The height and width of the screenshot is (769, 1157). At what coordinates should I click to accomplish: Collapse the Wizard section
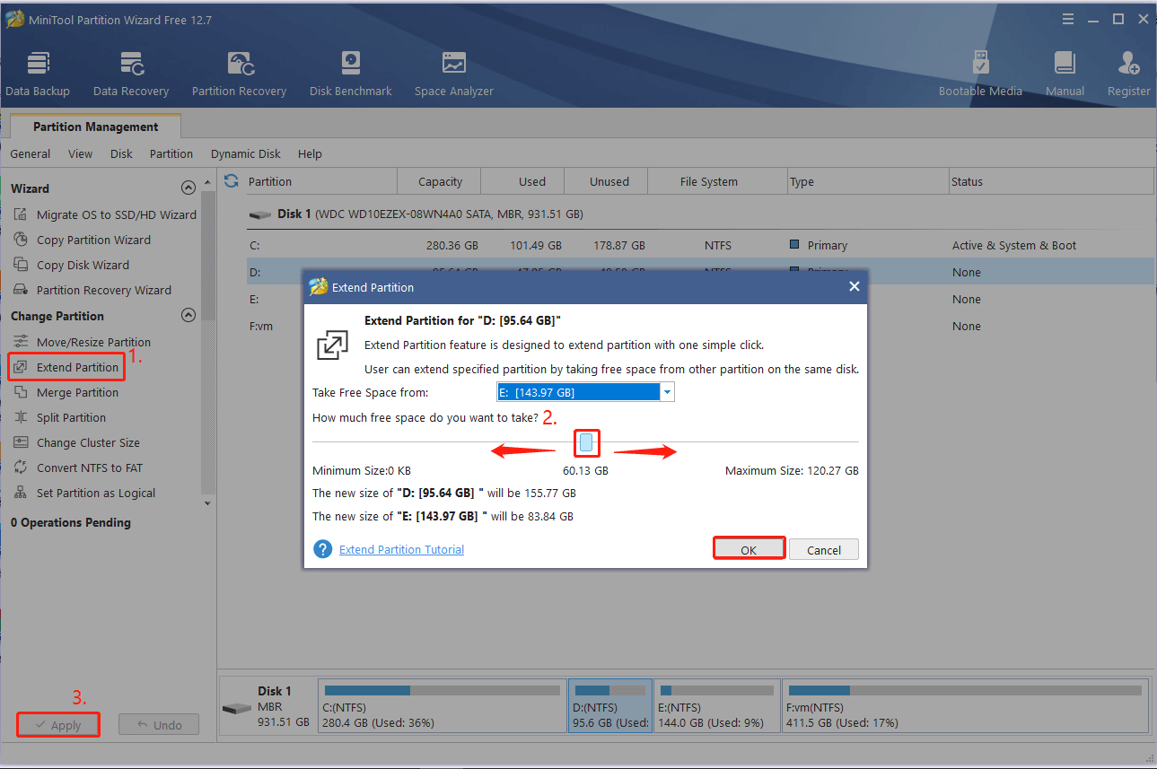click(x=188, y=188)
